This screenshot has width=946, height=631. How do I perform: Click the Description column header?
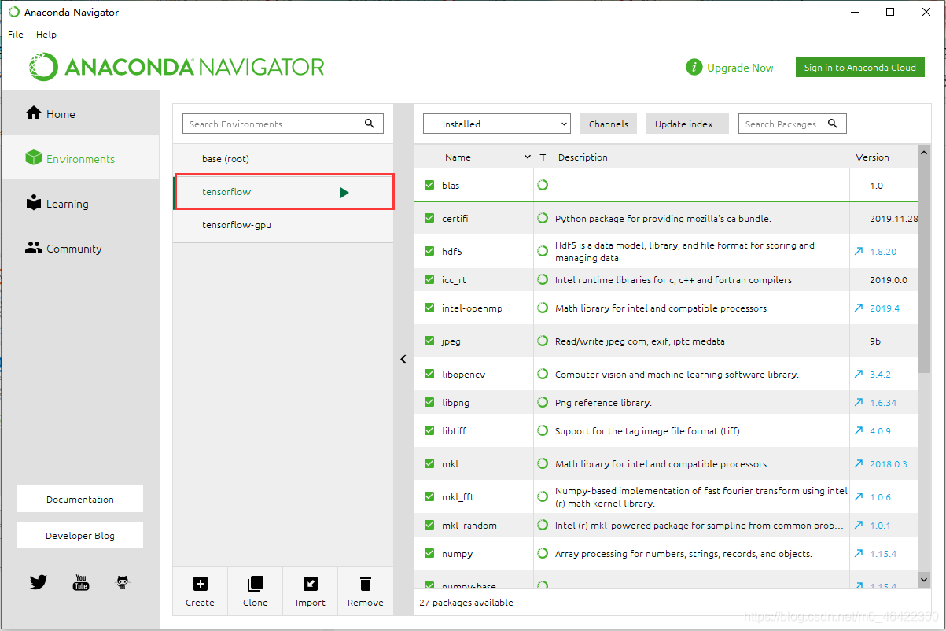pyautogui.click(x=583, y=157)
